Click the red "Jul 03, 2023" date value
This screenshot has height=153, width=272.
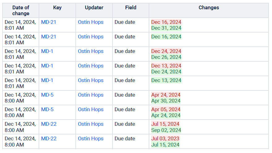pyautogui.click(x=165, y=138)
